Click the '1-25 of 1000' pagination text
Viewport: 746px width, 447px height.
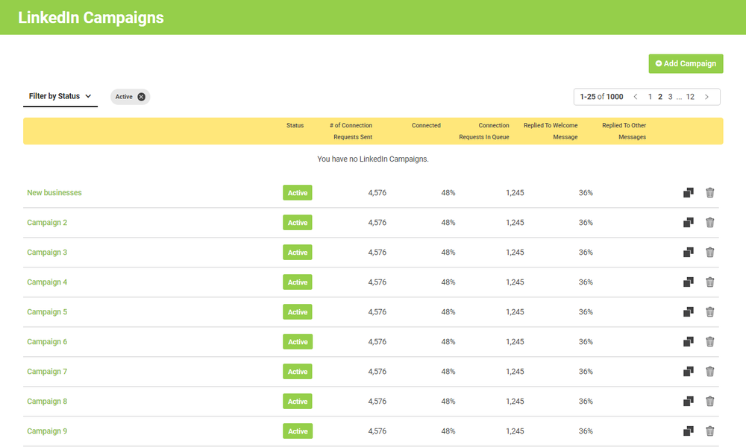coord(601,96)
